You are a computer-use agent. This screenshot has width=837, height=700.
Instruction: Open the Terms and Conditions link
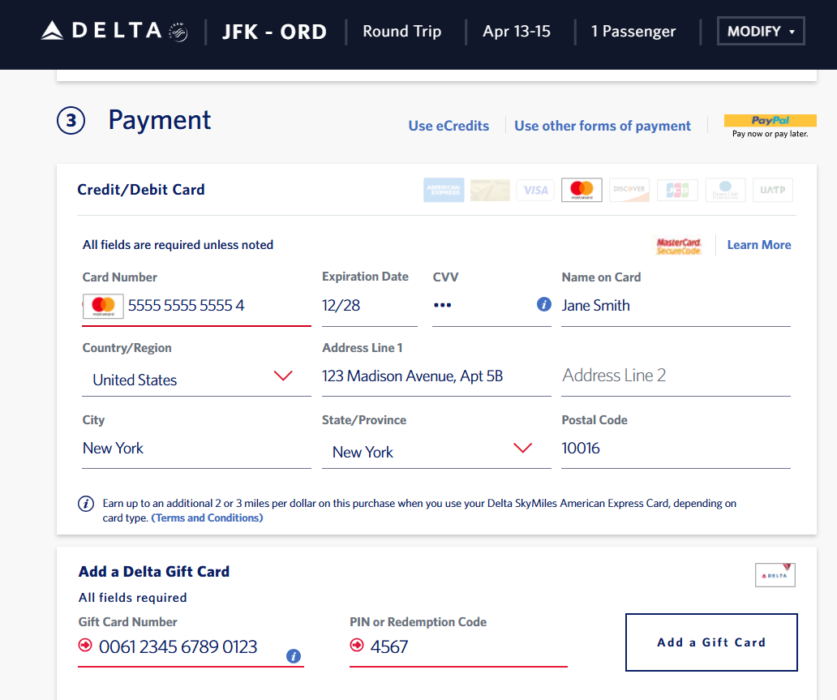[x=207, y=517]
